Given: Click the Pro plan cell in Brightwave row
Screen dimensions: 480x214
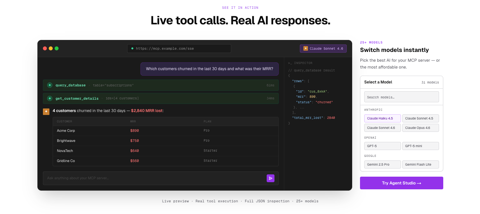Looking at the screenshot, I should coord(207,141).
